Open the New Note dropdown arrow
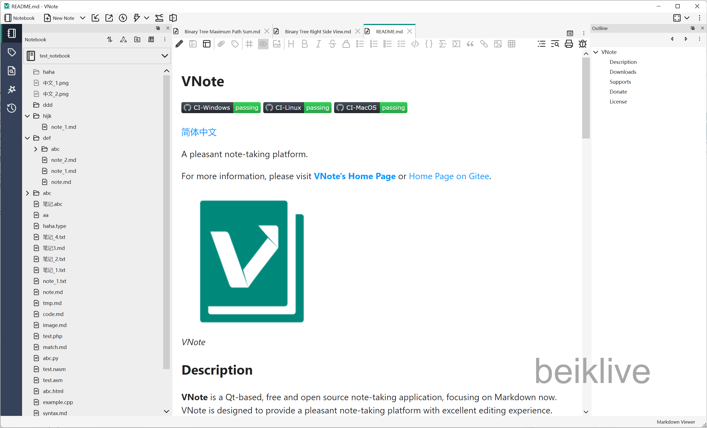This screenshot has height=428, width=707. 83,18
